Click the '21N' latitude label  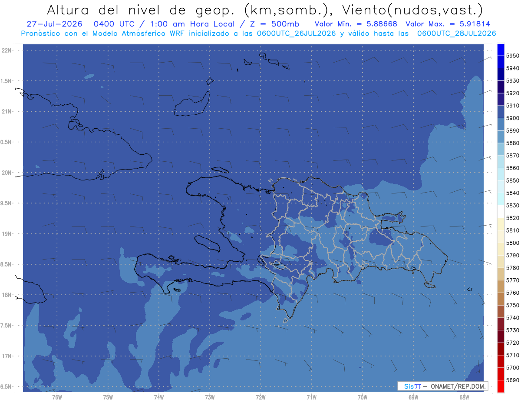click(7, 112)
